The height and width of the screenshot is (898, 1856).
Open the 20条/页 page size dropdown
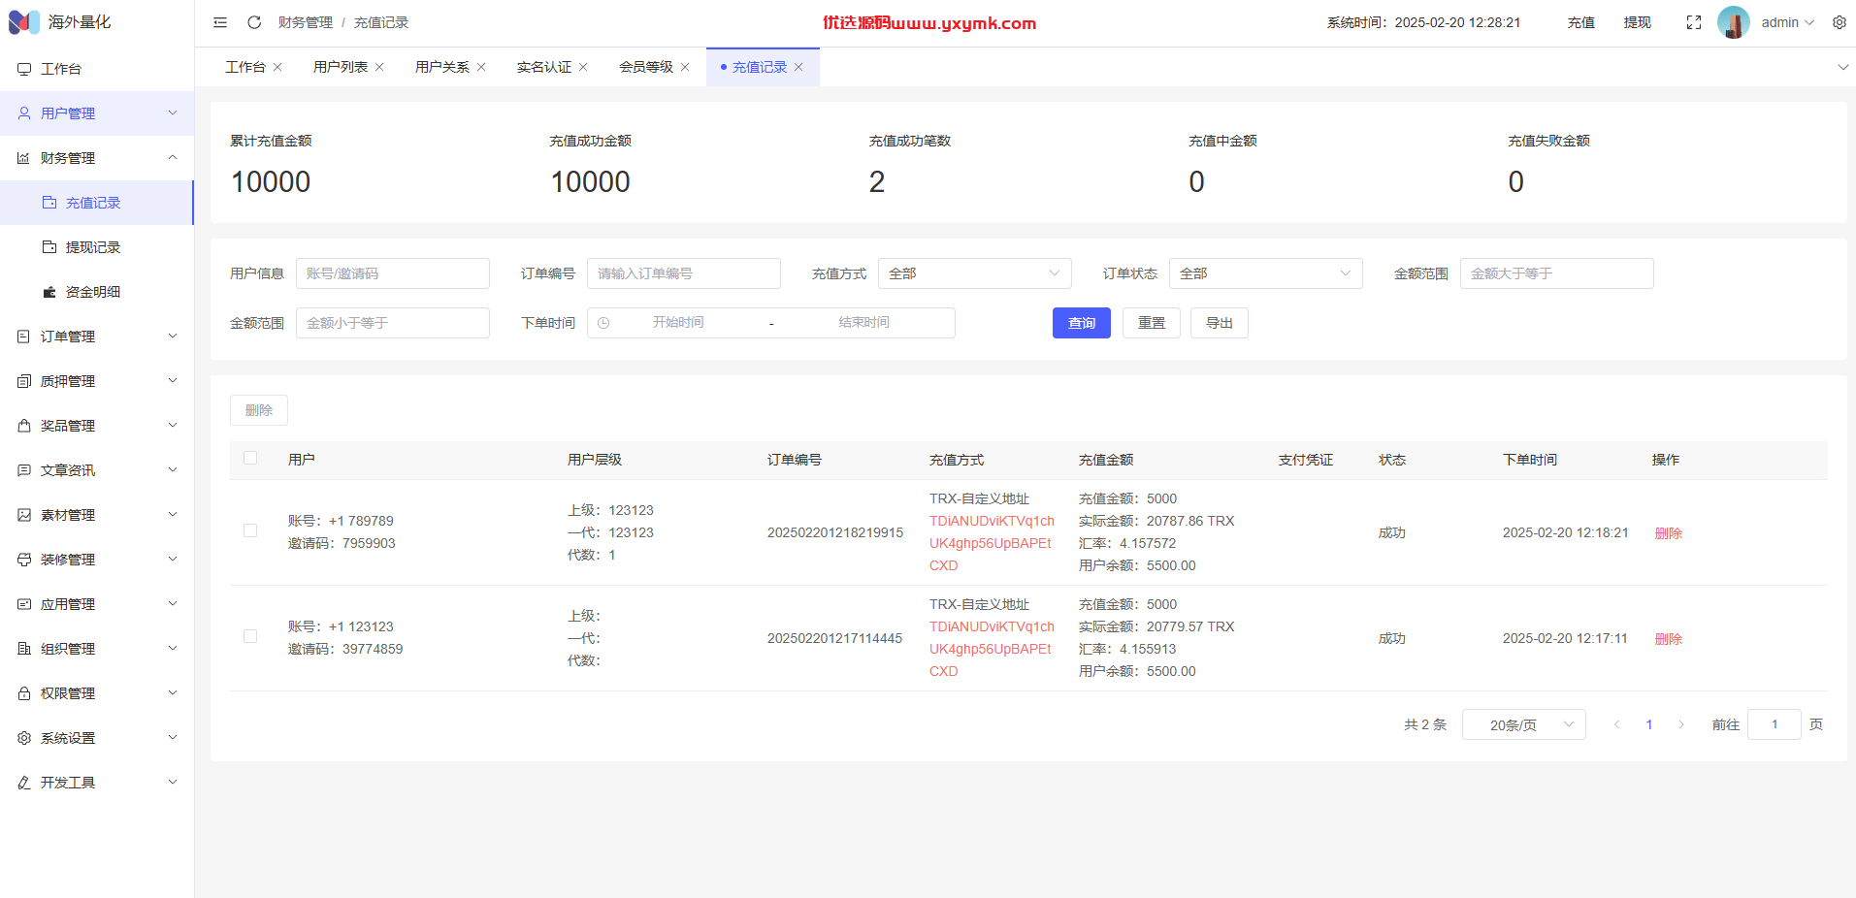pos(1524,724)
